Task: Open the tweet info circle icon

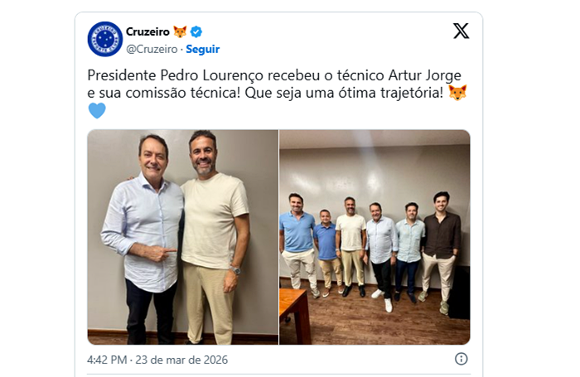Action: [x=461, y=359]
